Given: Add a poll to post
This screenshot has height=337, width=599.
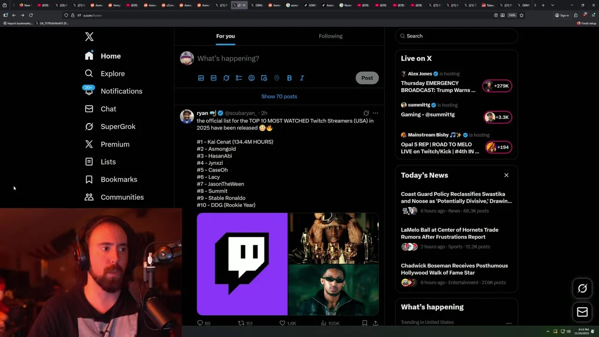Looking at the screenshot, I should click(239, 78).
